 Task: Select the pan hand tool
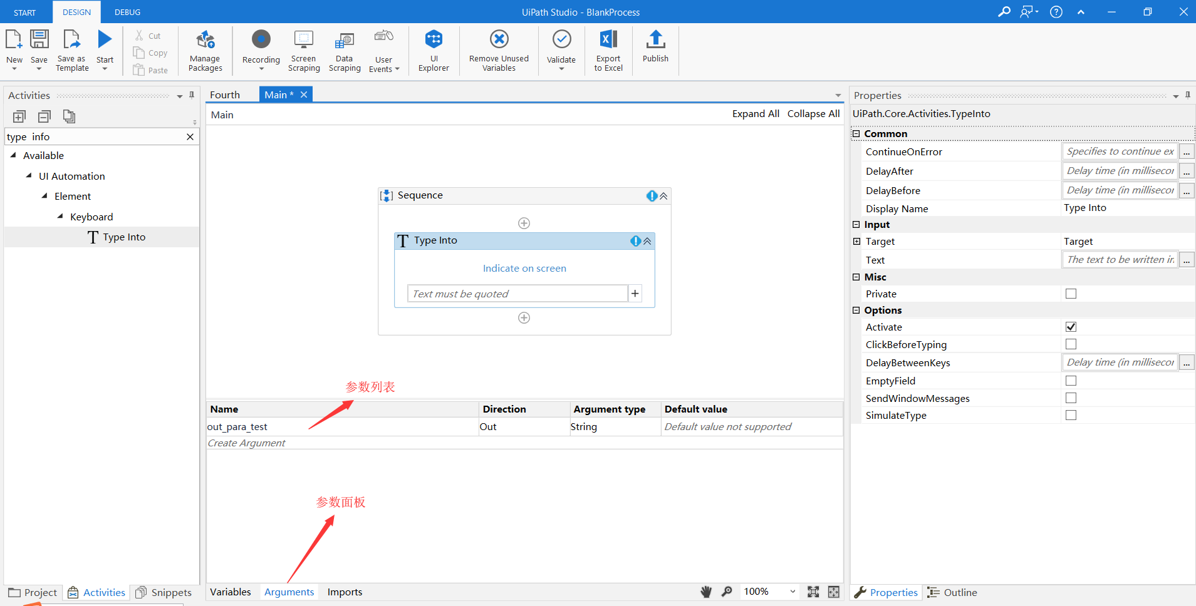coord(706,592)
